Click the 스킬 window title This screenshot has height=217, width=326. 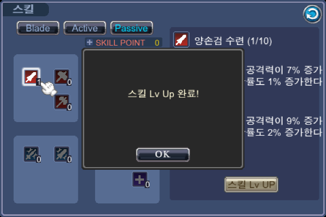point(23,9)
